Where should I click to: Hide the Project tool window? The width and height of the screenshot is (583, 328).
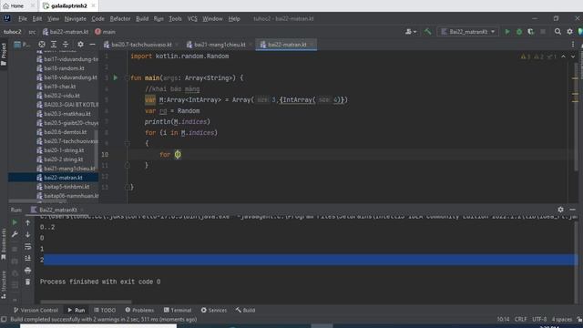click(92, 45)
